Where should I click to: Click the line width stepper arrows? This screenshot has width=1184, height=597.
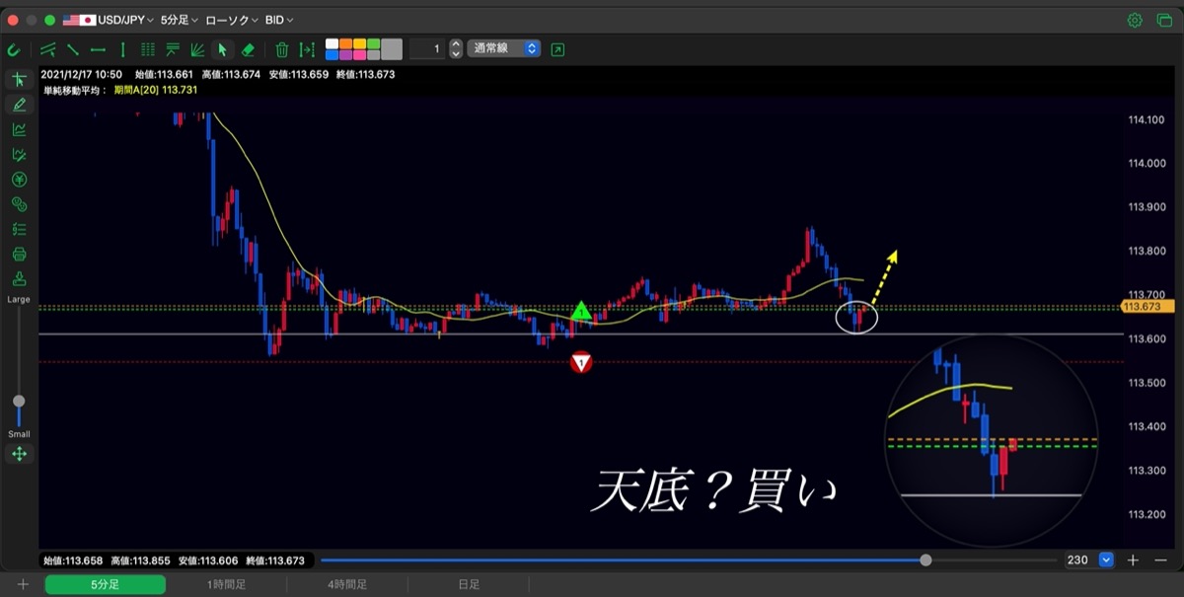pyautogui.click(x=455, y=49)
